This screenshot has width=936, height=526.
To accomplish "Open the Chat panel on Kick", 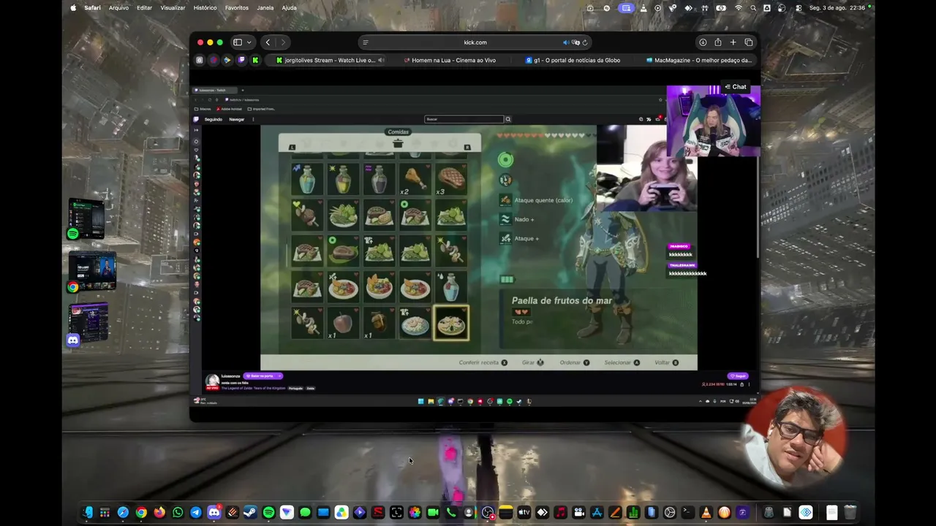I will [735, 87].
